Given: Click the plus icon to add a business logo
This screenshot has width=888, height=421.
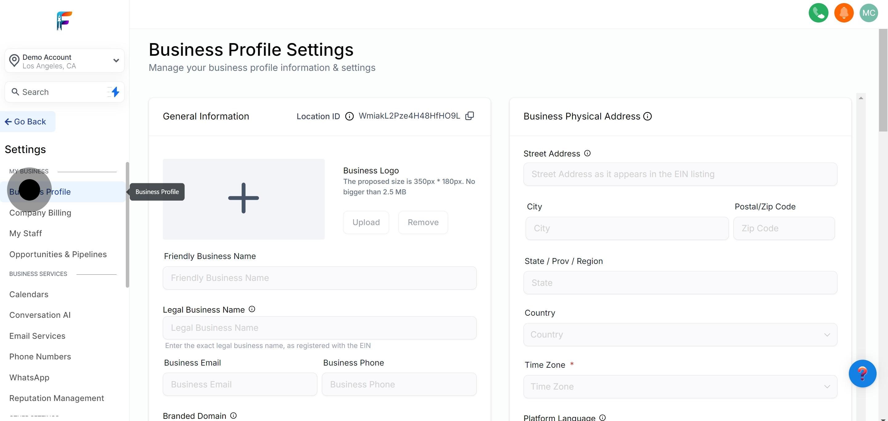Looking at the screenshot, I should pyautogui.click(x=243, y=198).
